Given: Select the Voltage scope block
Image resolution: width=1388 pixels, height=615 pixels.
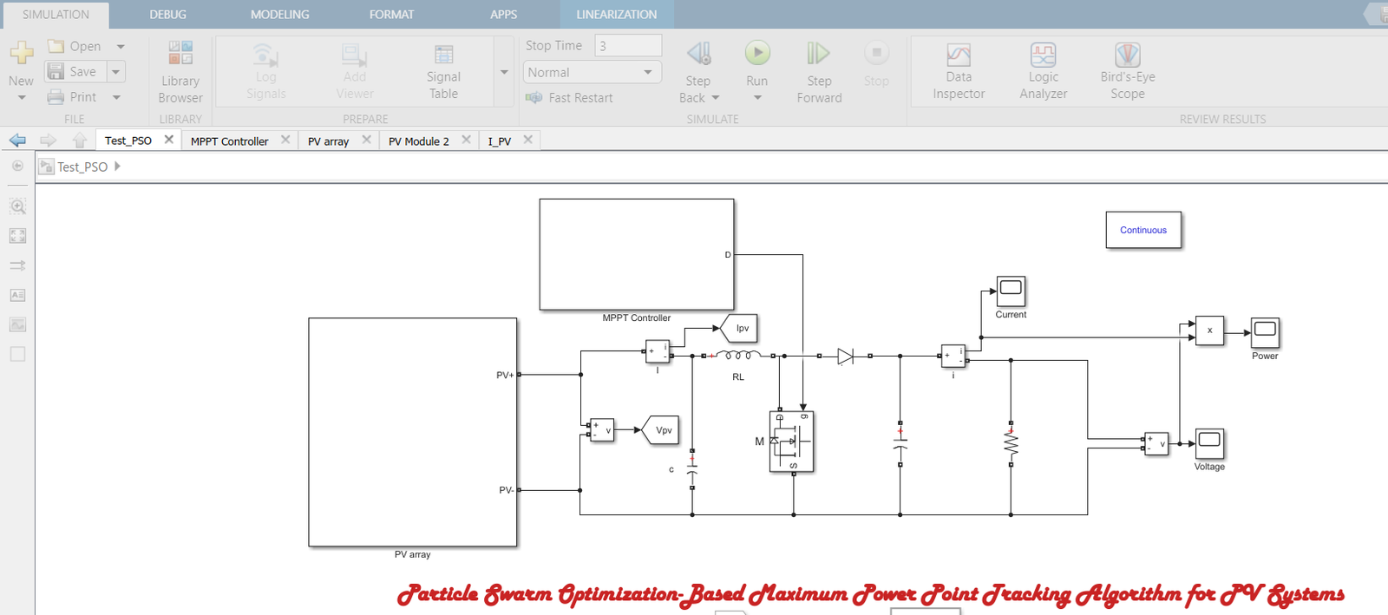Looking at the screenshot, I should (1209, 443).
